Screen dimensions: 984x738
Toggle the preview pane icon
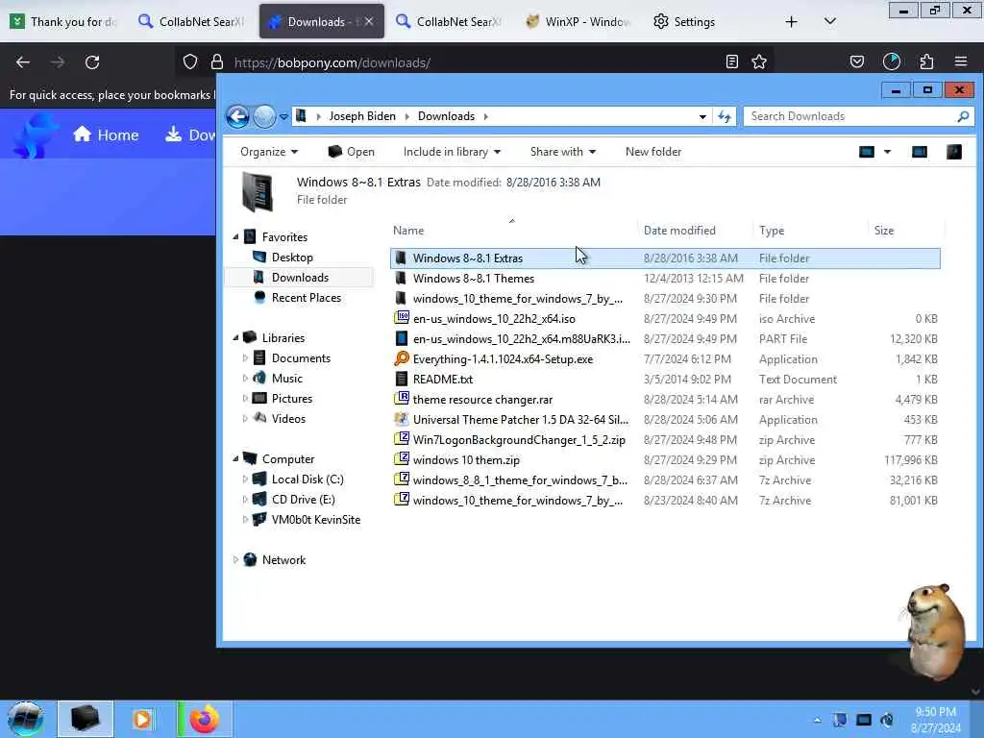pyautogui.click(x=920, y=152)
